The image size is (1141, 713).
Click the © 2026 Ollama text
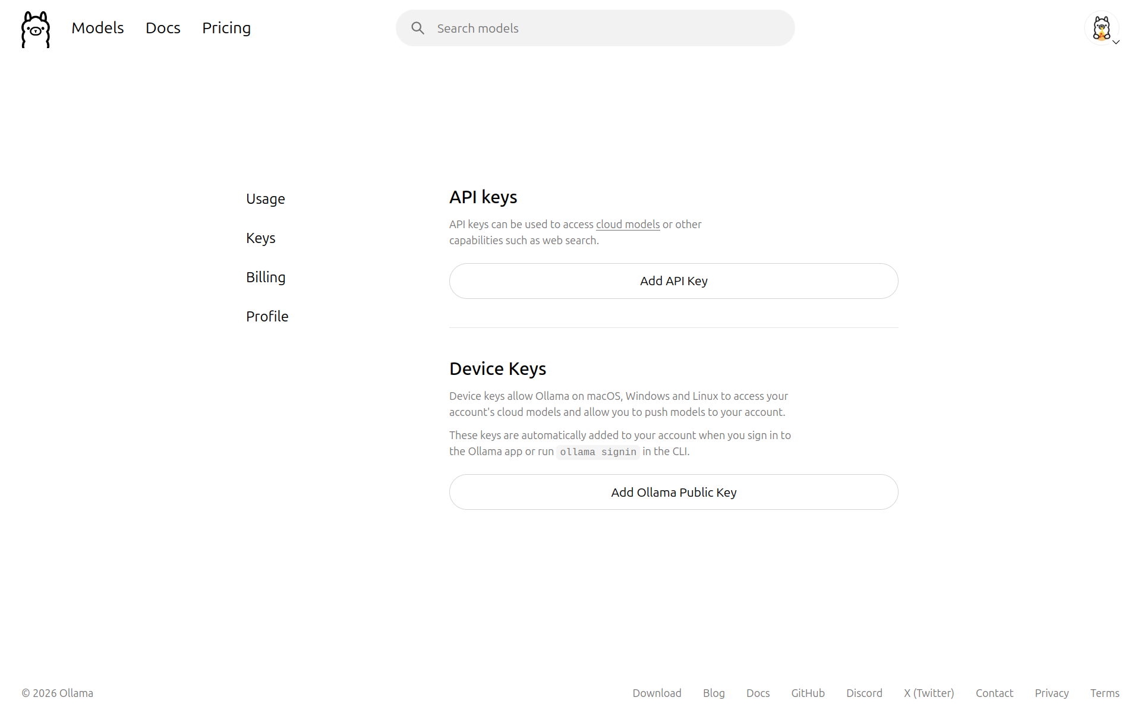click(58, 693)
